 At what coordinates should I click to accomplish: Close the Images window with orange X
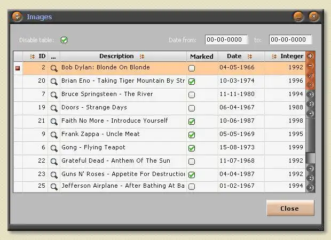pyautogui.click(x=314, y=17)
